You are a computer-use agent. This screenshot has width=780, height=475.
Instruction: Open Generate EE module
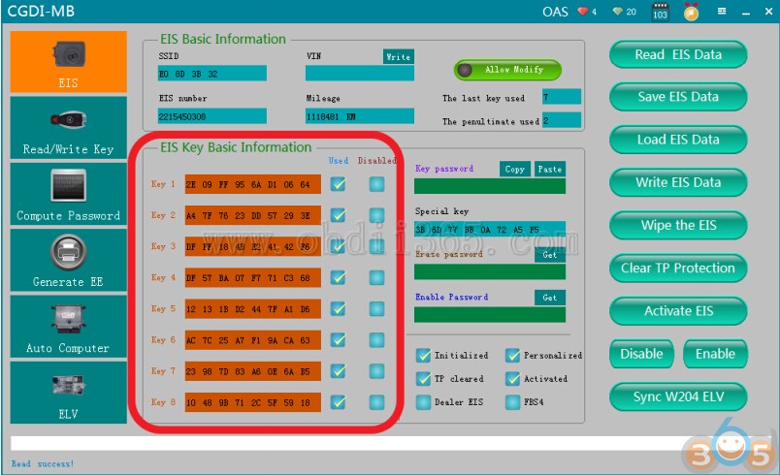(x=69, y=261)
